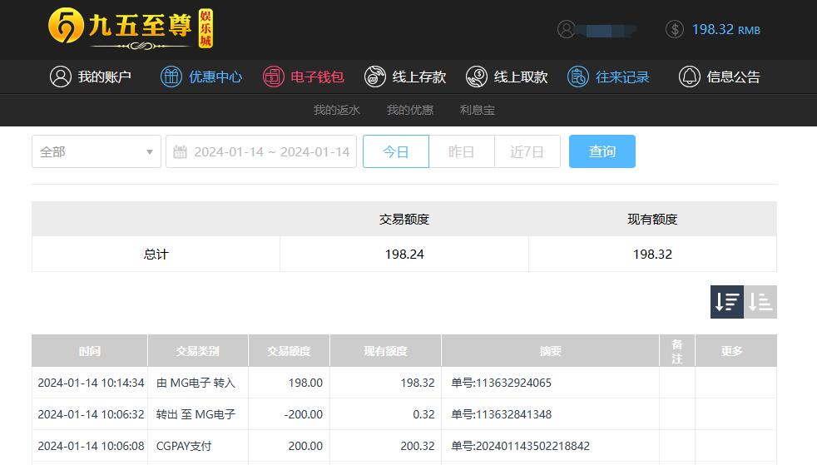Click the dollar balance icon
The image size is (817, 465).
point(674,29)
